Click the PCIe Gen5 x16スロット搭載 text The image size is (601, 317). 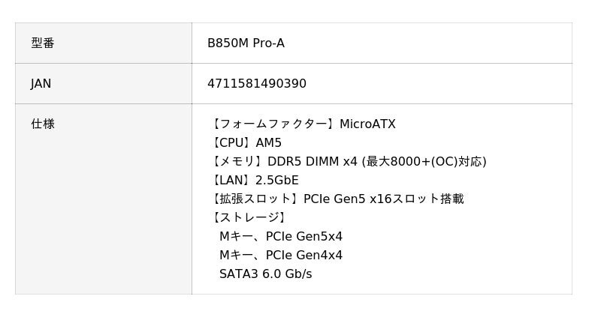coord(384,199)
